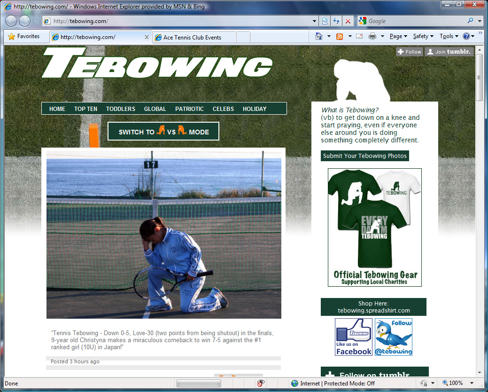Switch to the Ace Tennis Club Events tab

click(192, 37)
